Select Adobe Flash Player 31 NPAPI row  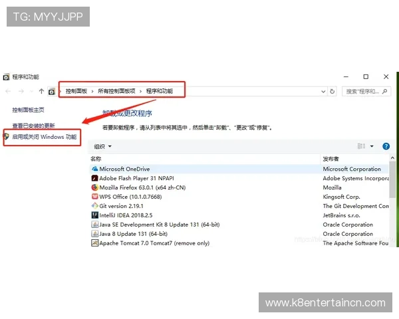[x=239, y=178]
